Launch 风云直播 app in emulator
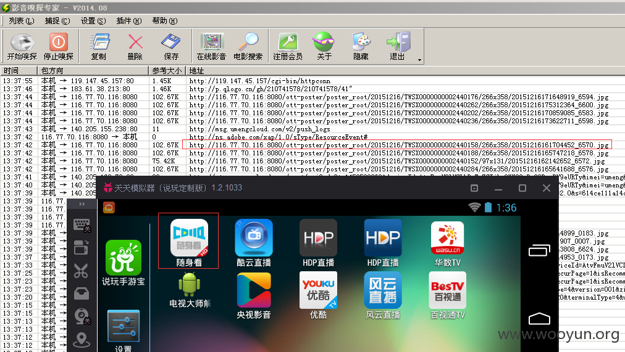 click(x=383, y=296)
